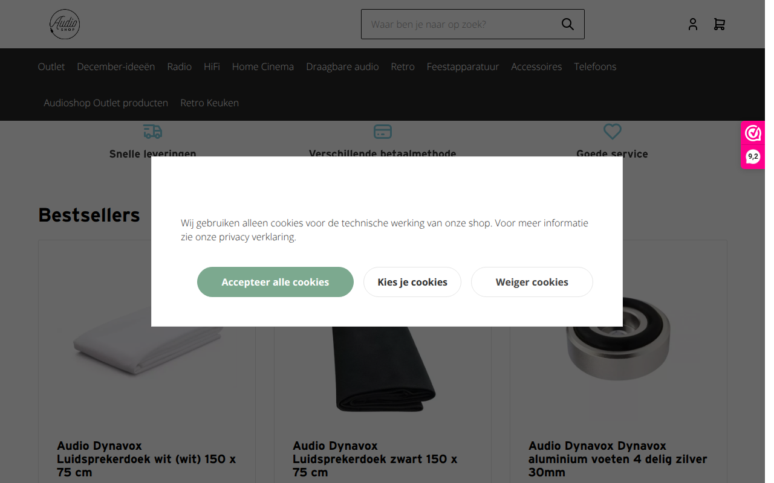Click the Audio Shop logo

click(65, 24)
